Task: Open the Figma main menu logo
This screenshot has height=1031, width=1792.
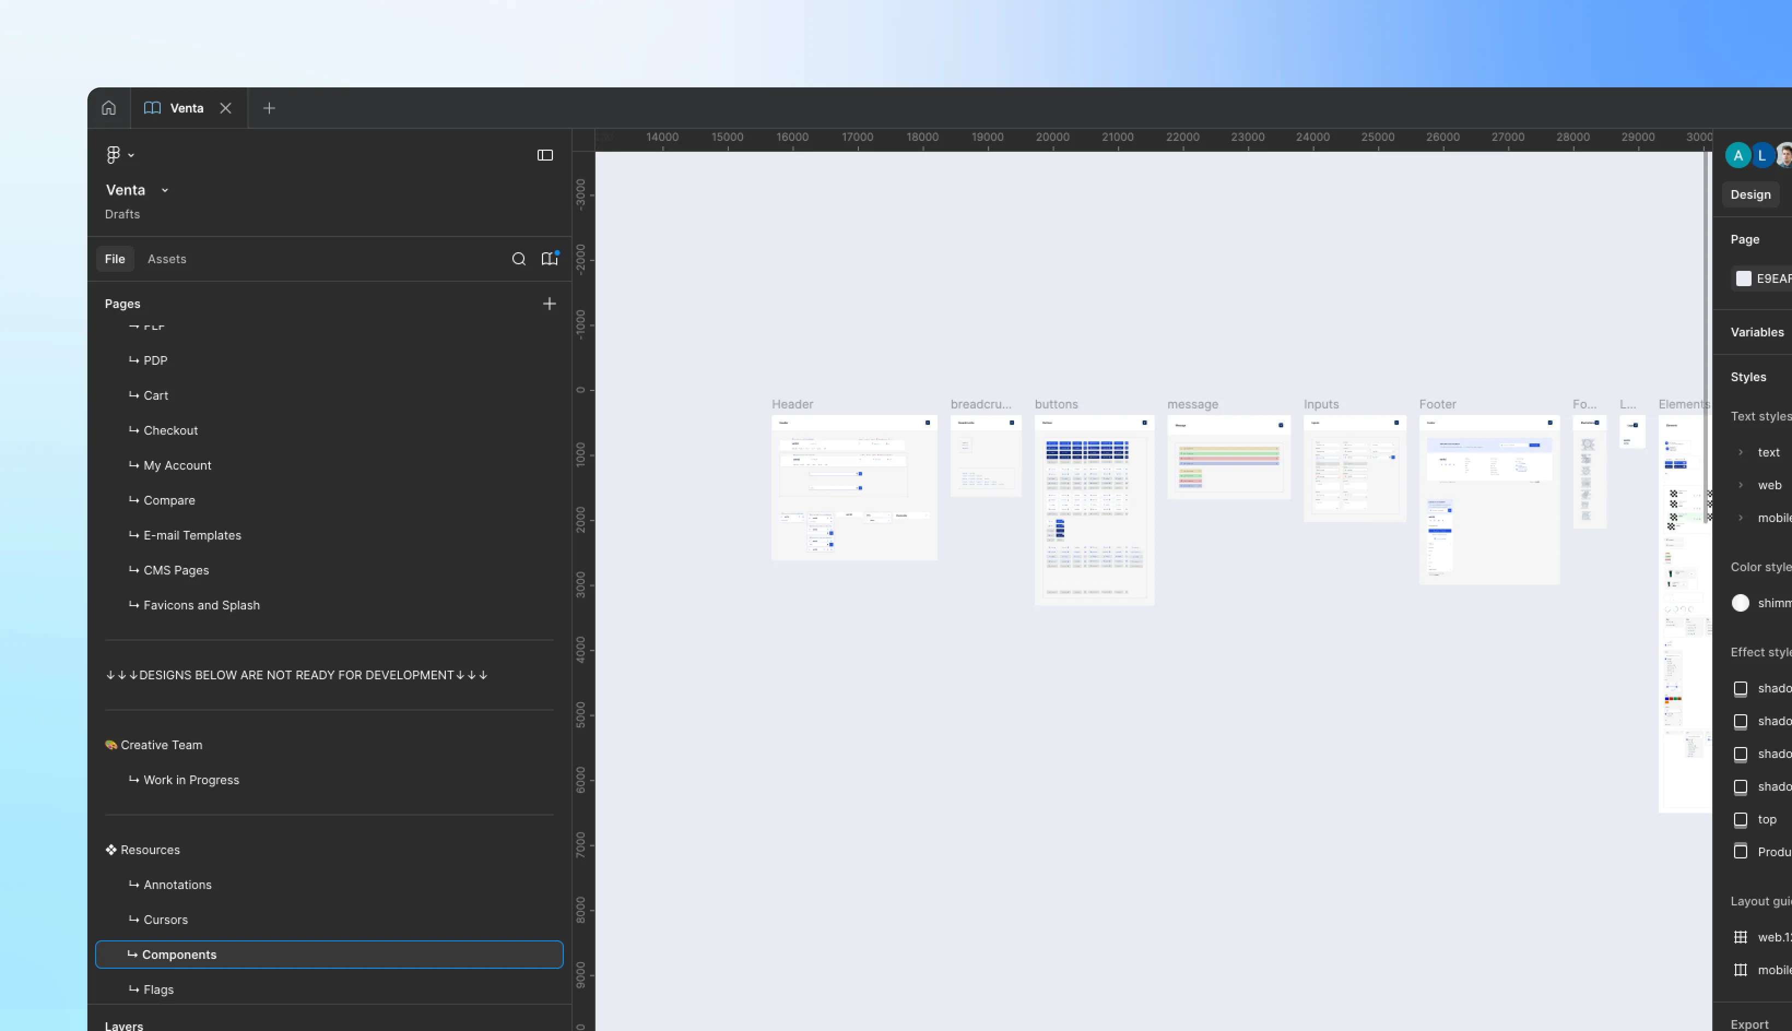Action: click(113, 155)
